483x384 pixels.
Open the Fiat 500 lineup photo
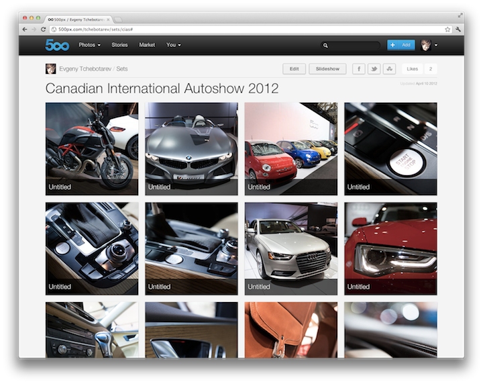point(290,149)
